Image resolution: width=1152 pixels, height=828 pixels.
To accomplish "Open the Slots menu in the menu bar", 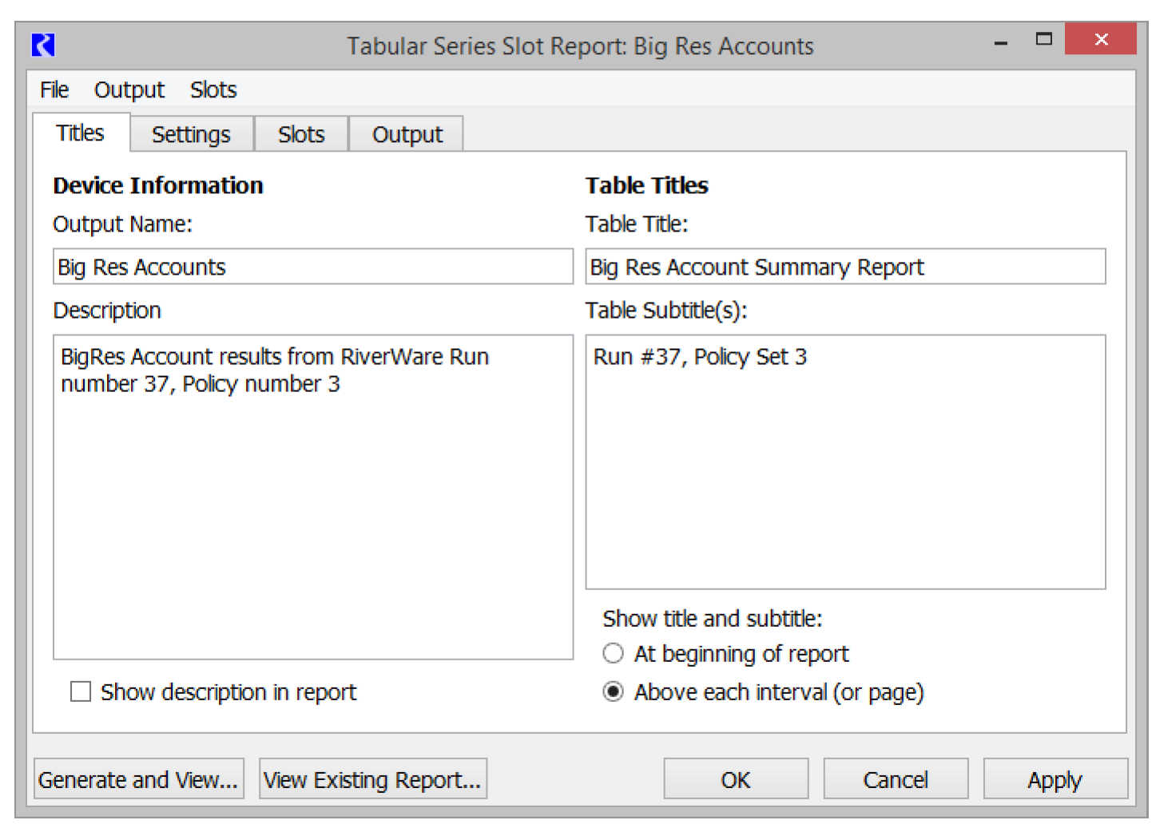I will click(213, 90).
